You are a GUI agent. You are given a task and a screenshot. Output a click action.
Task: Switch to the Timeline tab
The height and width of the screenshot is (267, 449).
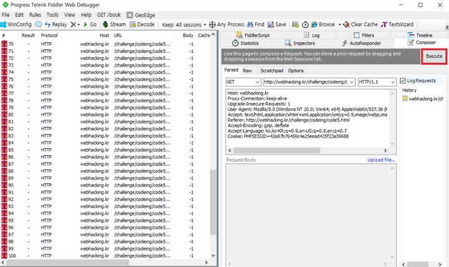pos(420,35)
